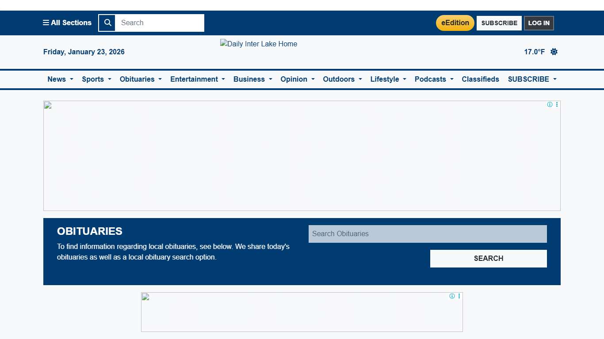Expand the Outdoors navigation dropdown

click(x=342, y=79)
